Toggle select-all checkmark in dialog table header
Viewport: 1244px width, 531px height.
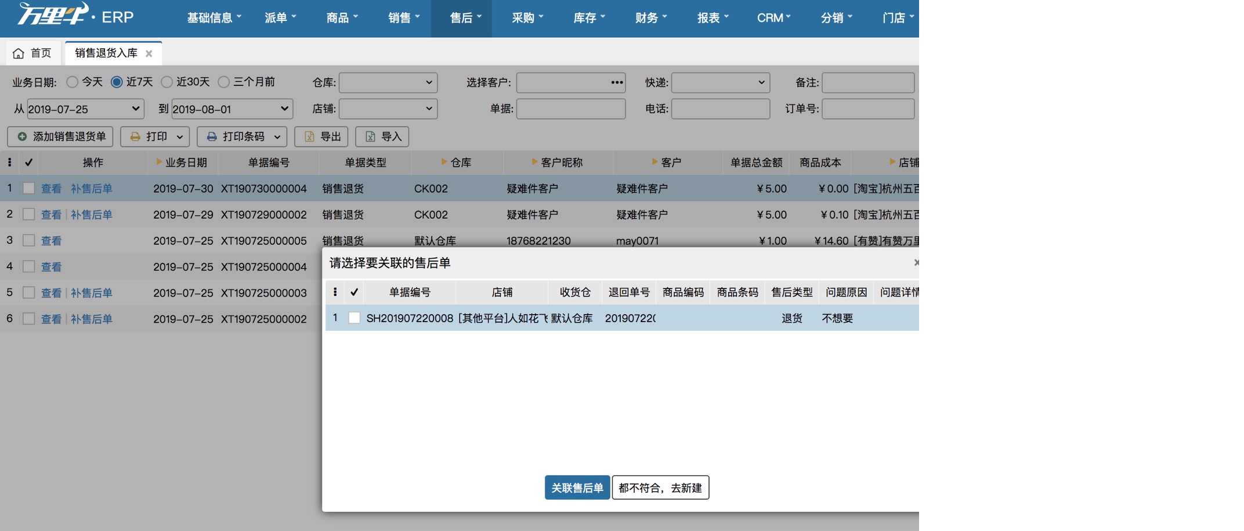tap(354, 292)
